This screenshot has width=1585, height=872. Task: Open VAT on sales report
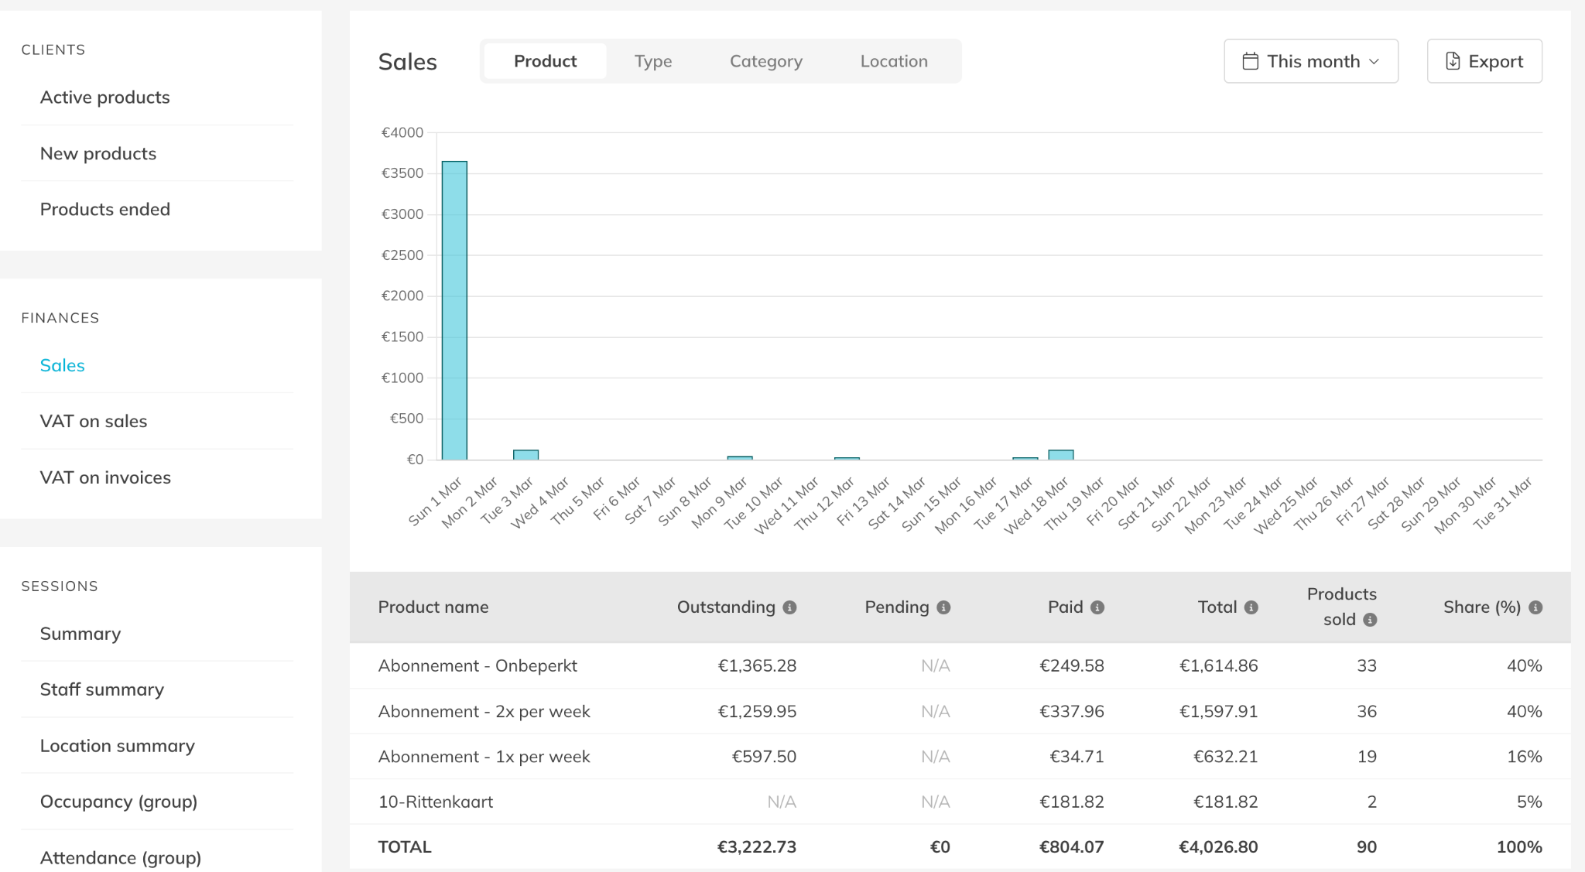coord(94,421)
